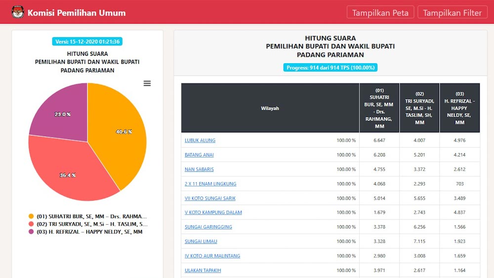Click the KPU logo icon
Image resolution: width=494 pixels, height=278 pixels.
18,12
